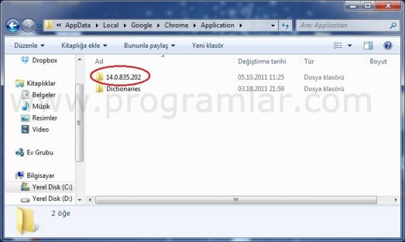Viewport: 405px width, 242px height.
Task: Click the sidebar vertical scrollbar thumb
Action: coord(79,123)
